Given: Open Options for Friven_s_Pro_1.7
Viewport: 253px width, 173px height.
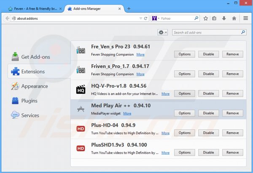Looking at the screenshot, I should tap(184, 74).
